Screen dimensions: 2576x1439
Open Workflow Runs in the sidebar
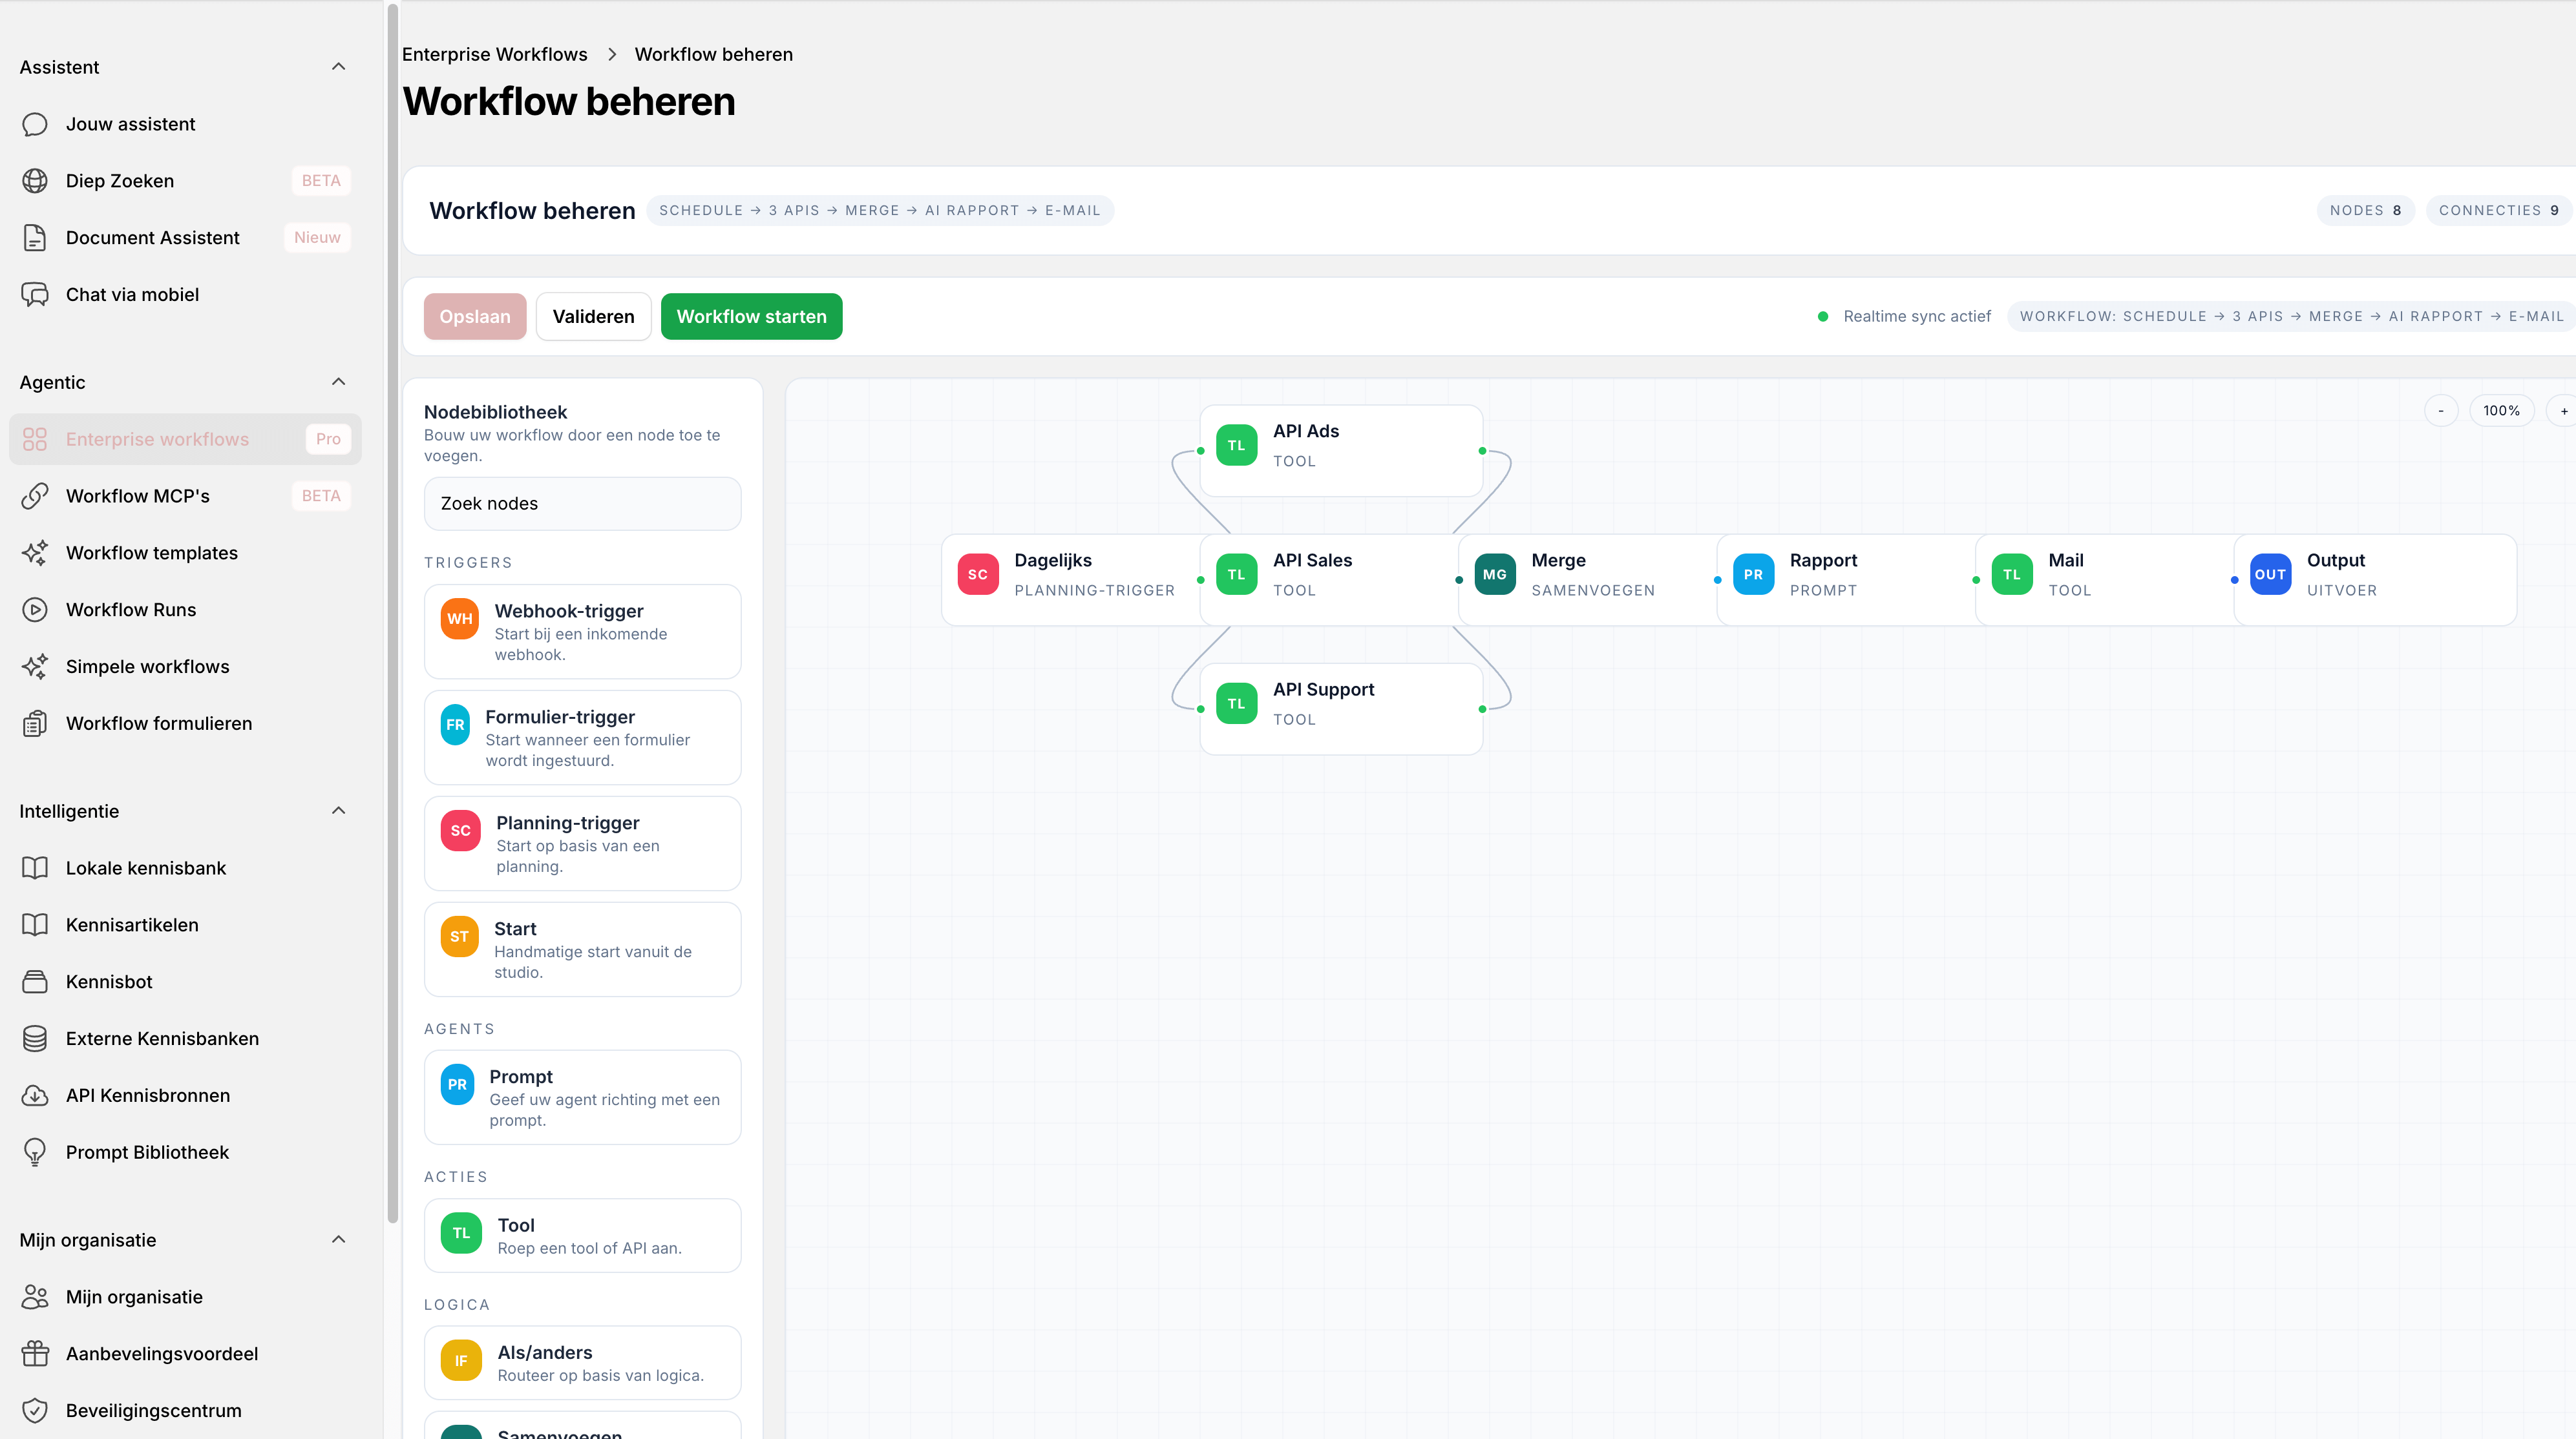(131, 610)
